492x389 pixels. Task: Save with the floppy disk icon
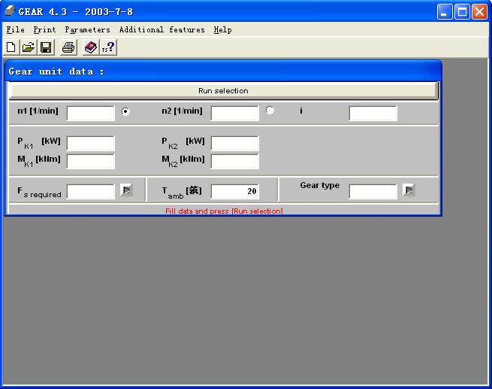coord(46,47)
